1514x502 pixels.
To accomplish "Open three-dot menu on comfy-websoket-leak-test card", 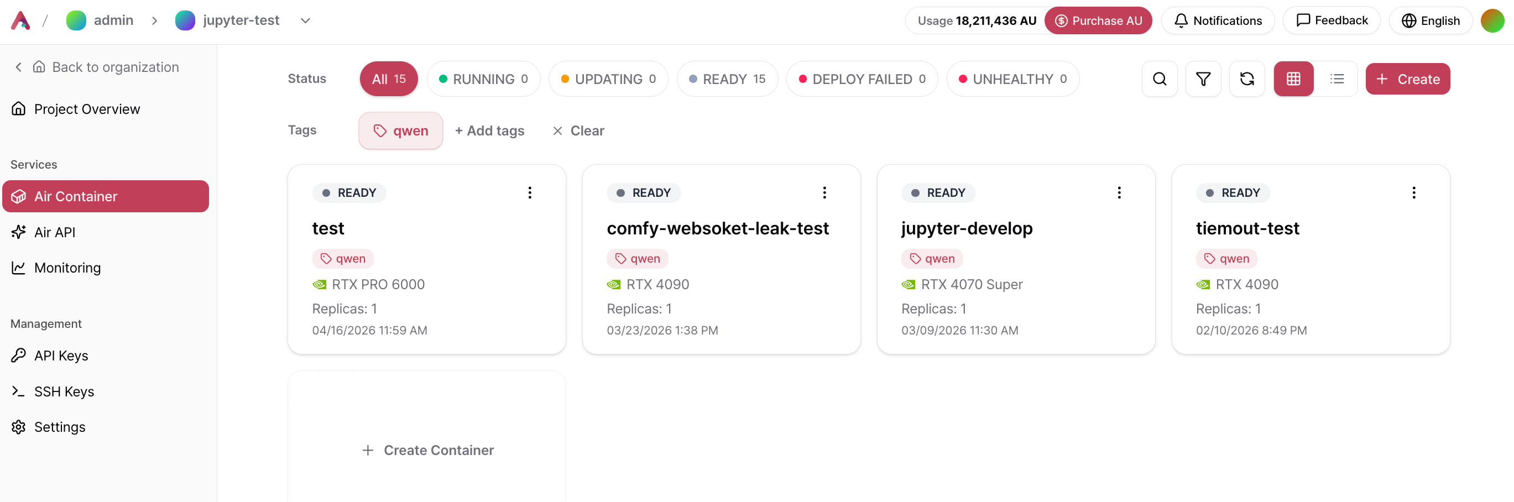I will coord(824,193).
